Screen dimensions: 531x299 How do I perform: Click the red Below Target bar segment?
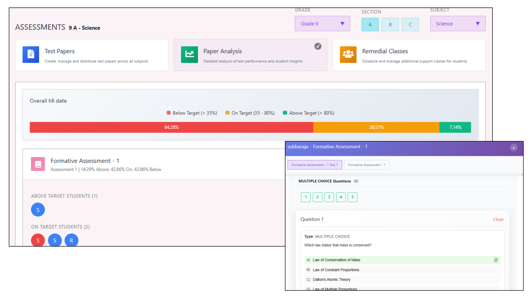point(171,127)
